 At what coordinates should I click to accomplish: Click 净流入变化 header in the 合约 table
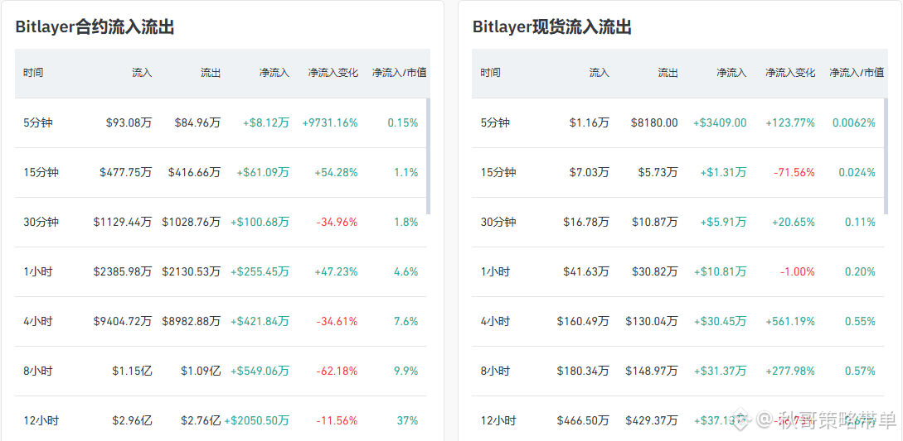333,73
